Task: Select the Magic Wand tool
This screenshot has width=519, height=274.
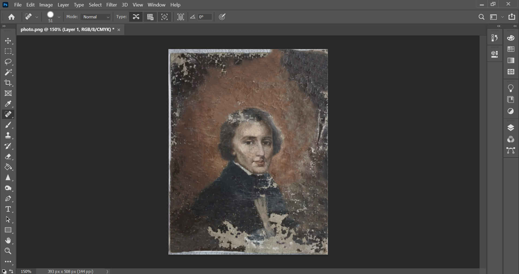Action: (8, 72)
